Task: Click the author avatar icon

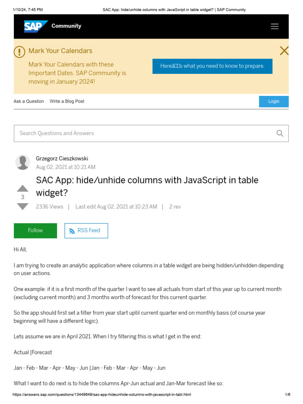Action: [22, 162]
